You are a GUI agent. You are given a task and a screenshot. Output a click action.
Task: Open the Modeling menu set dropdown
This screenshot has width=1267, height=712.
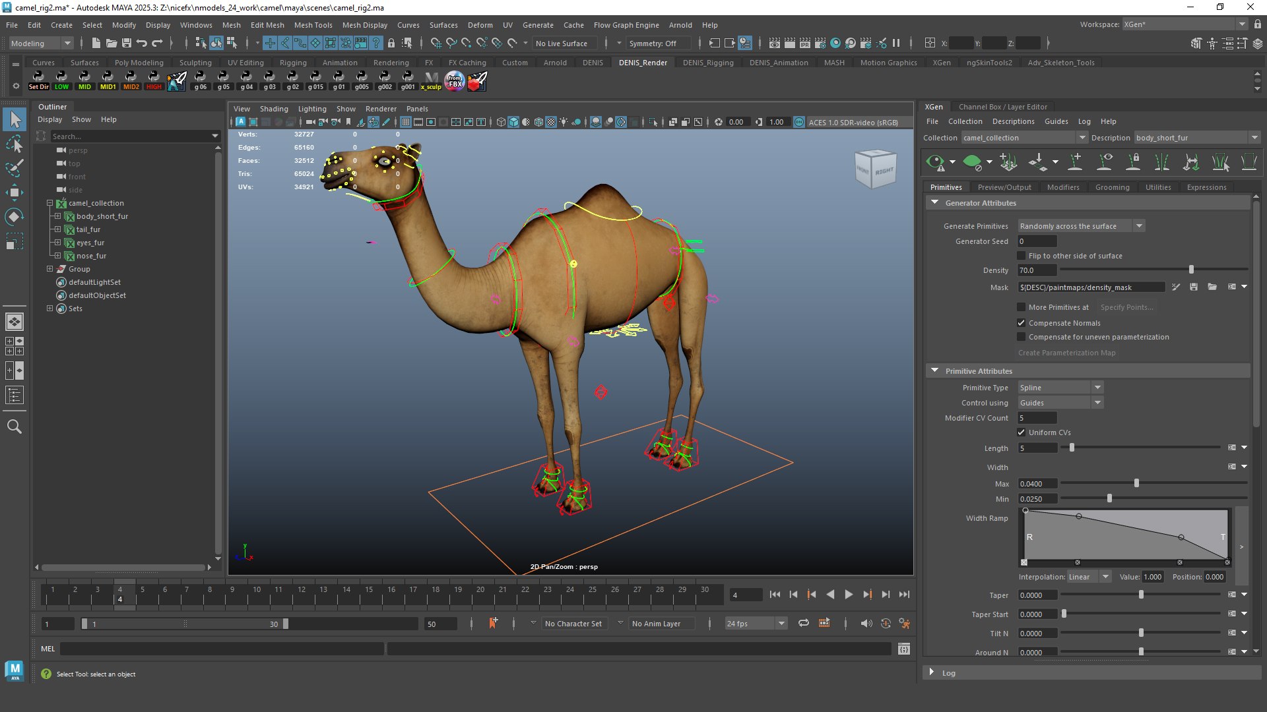click(41, 44)
